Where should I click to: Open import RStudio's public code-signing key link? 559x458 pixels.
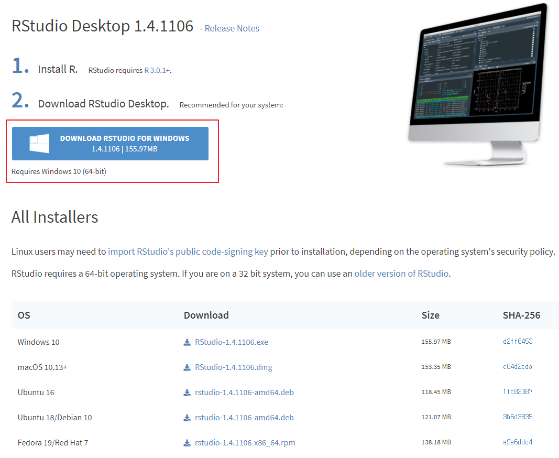(x=188, y=252)
